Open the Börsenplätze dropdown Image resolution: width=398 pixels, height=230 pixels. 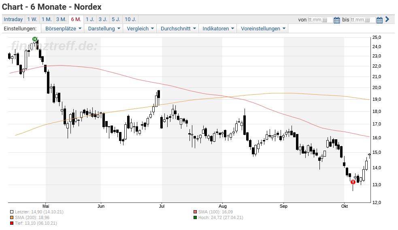[x=63, y=29]
